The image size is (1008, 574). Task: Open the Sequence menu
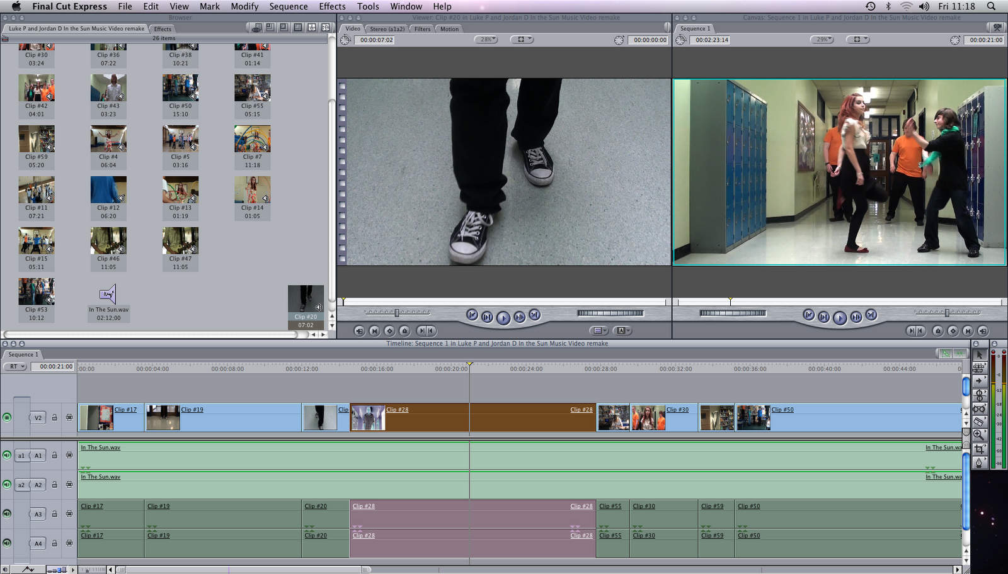coord(289,6)
